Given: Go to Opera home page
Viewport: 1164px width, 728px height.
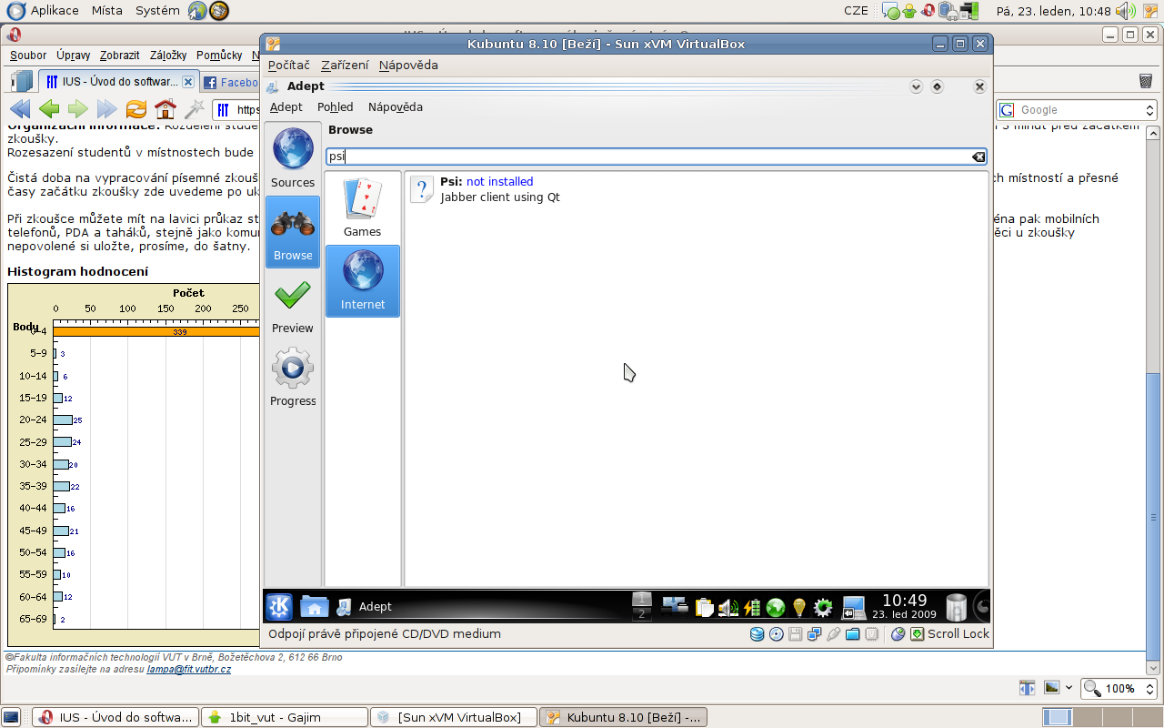Looking at the screenshot, I should 166,109.
